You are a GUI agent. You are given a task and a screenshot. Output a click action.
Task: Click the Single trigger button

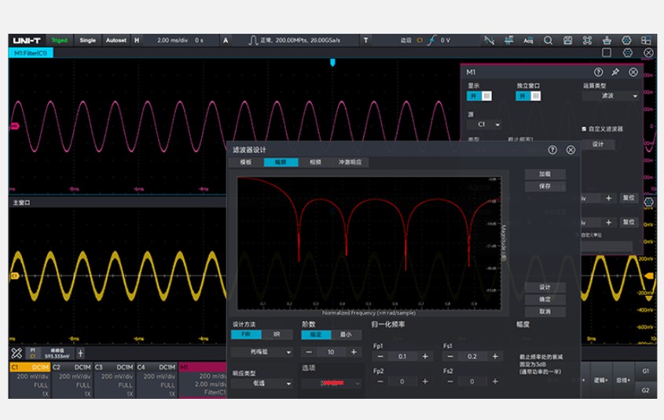click(87, 40)
